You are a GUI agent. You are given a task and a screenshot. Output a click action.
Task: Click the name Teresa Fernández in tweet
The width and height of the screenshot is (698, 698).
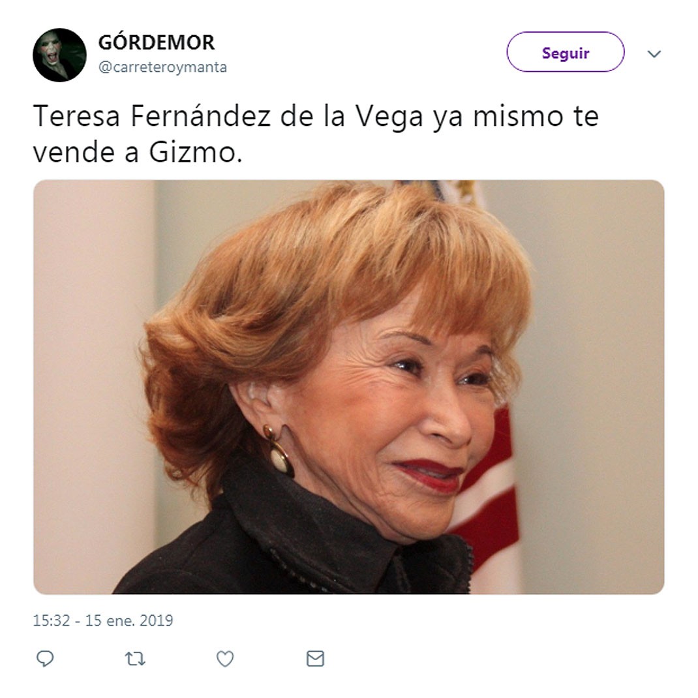click(x=151, y=115)
